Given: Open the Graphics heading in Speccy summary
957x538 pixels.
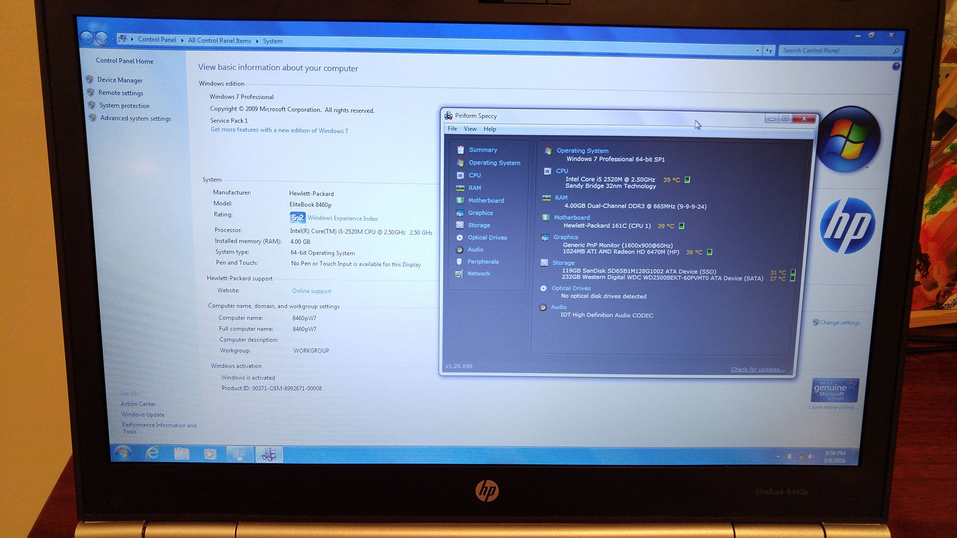Looking at the screenshot, I should tap(565, 237).
